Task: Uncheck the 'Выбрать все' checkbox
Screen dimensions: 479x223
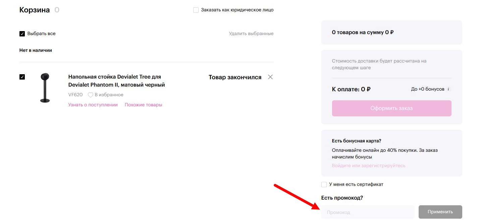Action: click(22, 33)
